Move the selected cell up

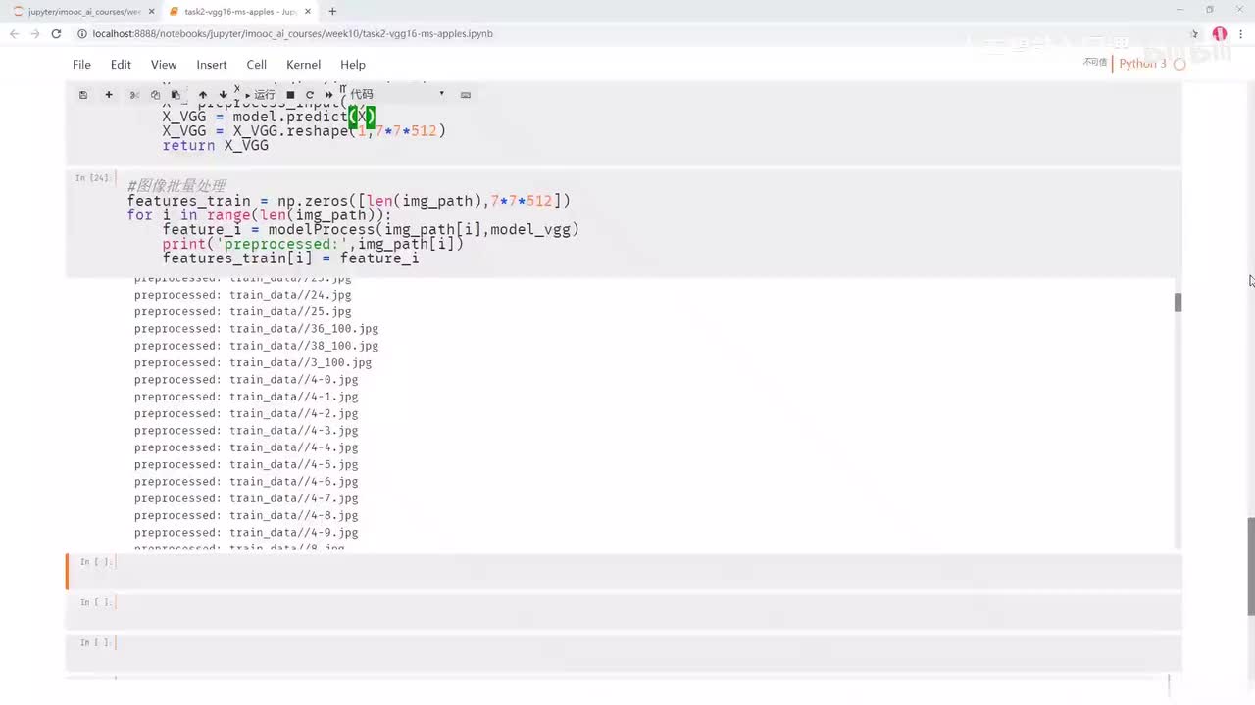[203, 95]
